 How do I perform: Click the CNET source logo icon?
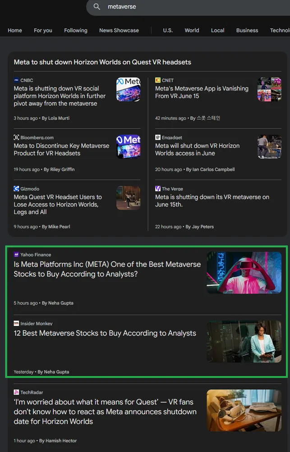tap(158, 80)
